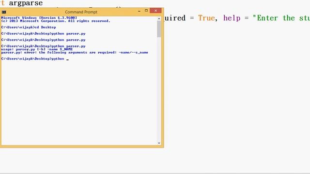Click the scrollbar up arrow in Command Prompt
The height and width of the screenshot is (174, 310).
tap(159, 19)
